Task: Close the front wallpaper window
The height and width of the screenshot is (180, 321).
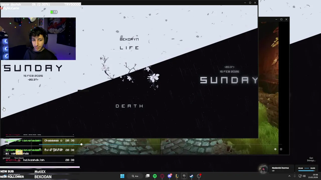Action: tap(255, 2)
